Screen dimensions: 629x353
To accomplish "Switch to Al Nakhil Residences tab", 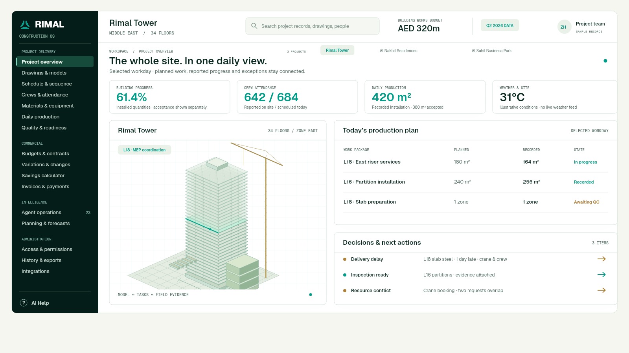I will tap(398, 51).
